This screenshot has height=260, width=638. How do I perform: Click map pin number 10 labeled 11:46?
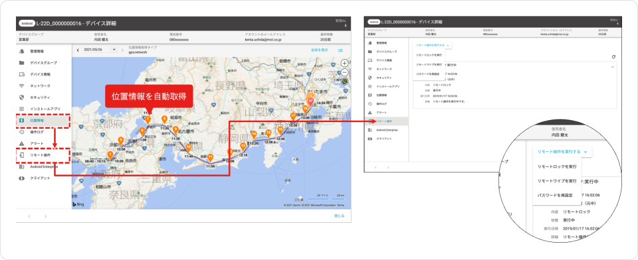tap(188, 148)
